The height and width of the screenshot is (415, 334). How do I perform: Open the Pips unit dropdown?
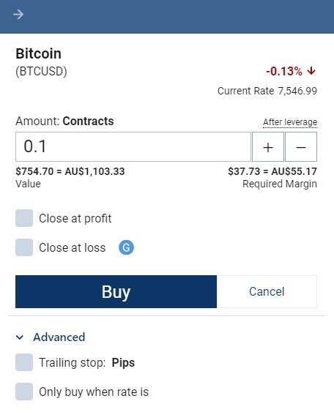click(x=123, y=362)
